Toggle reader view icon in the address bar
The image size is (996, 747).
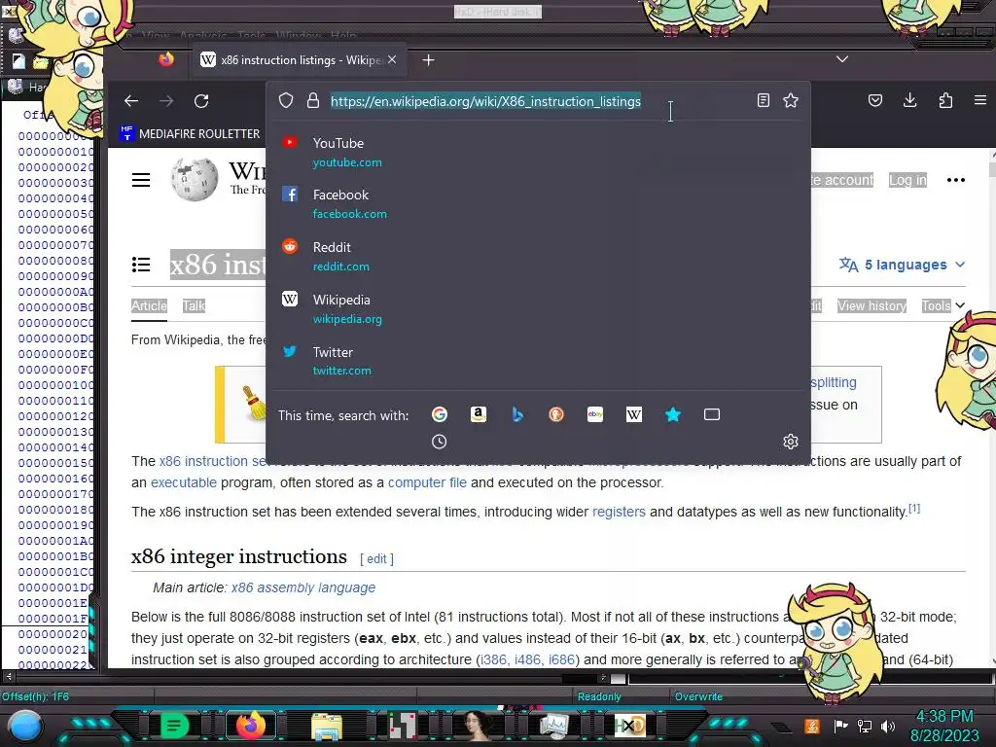point(763,100)
